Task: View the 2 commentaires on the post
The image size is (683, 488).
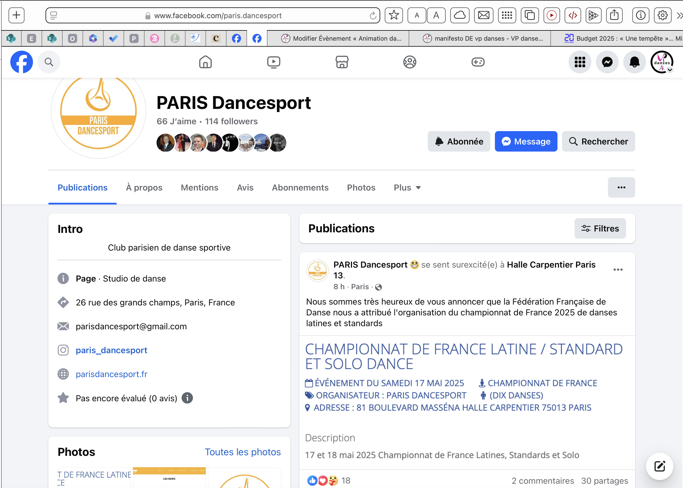Action: coord(543,481)
